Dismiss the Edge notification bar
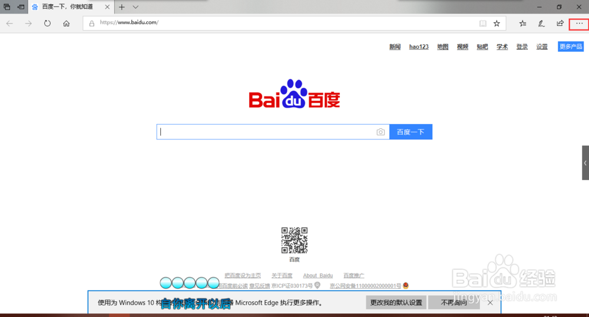The height and width of the screenshot is (317, 589). [x=490, y=302]
